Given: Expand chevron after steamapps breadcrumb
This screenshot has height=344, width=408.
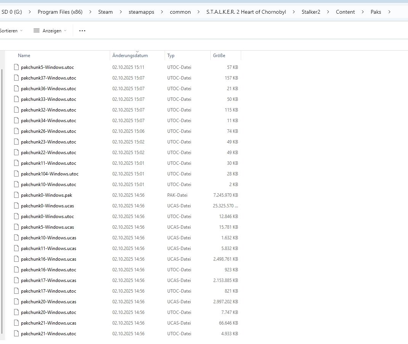Looking at the screenshot, I should tap(162, 12).
